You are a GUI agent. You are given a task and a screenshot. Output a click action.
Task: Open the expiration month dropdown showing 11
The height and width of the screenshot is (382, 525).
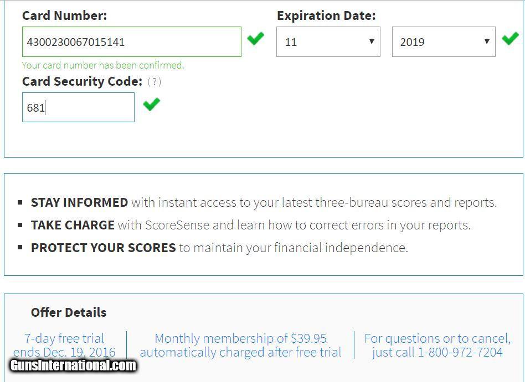coord(328,42)
